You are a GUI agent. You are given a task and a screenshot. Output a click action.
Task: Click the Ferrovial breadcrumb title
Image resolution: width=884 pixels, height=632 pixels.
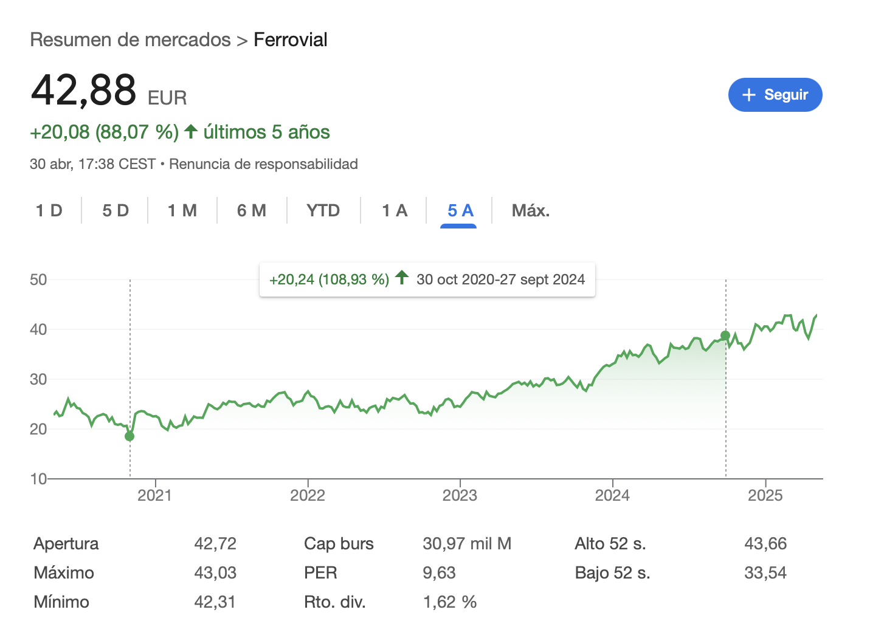[x=291, y=39]
